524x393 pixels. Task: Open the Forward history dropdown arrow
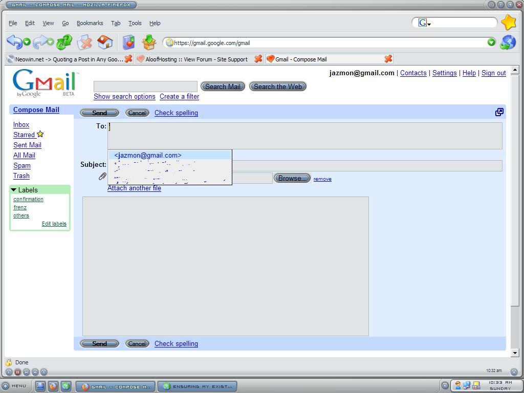pos(50,42)
